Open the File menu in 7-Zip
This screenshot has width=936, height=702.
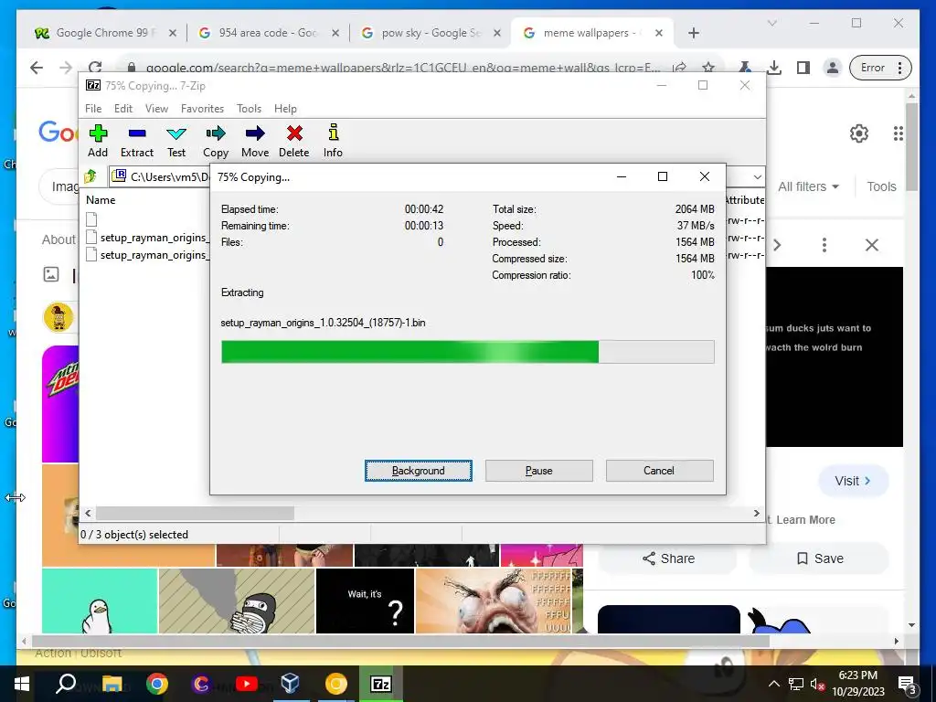(x=93, y=109)
